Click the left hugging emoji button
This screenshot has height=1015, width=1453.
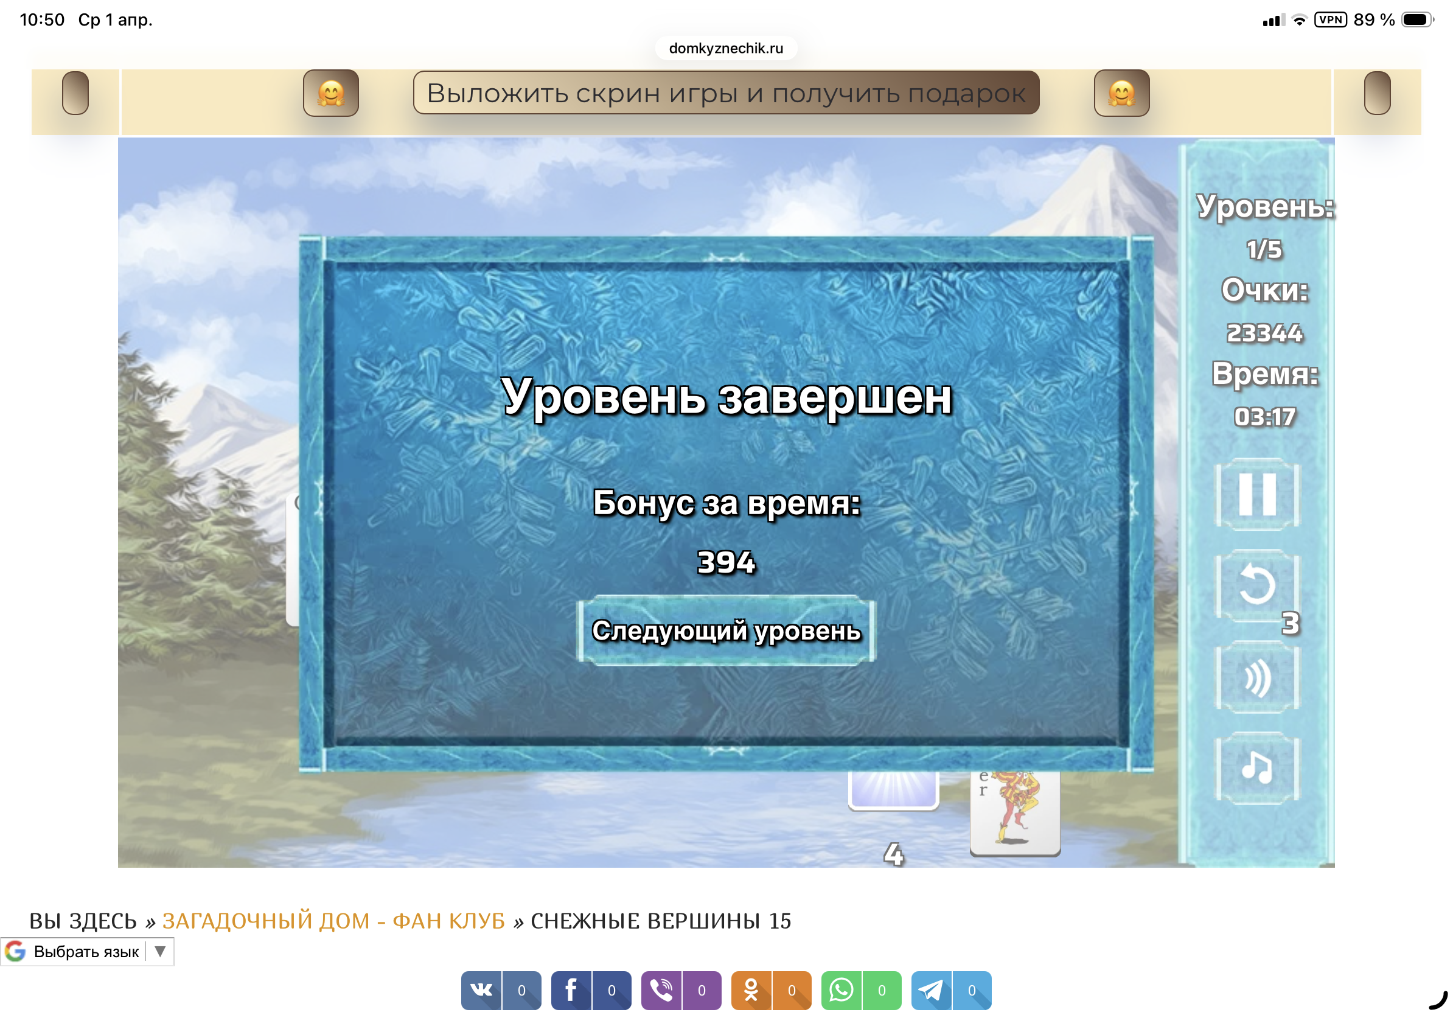(330, 93)
